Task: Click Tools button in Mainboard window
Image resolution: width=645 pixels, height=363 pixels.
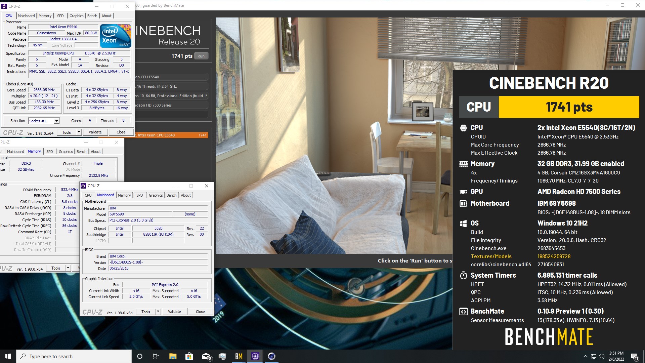Action: (146, 312)
